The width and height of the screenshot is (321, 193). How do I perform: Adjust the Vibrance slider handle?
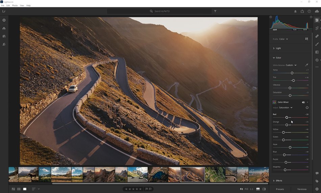290,88
